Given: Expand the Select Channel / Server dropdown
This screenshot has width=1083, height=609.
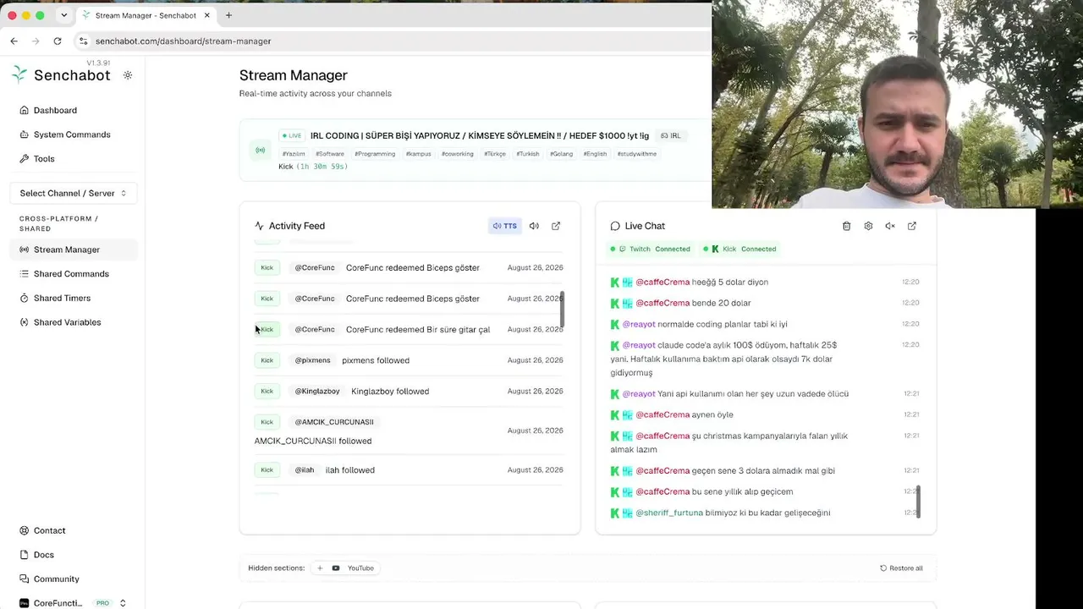Looking at the screenshot, I should 73,193.
